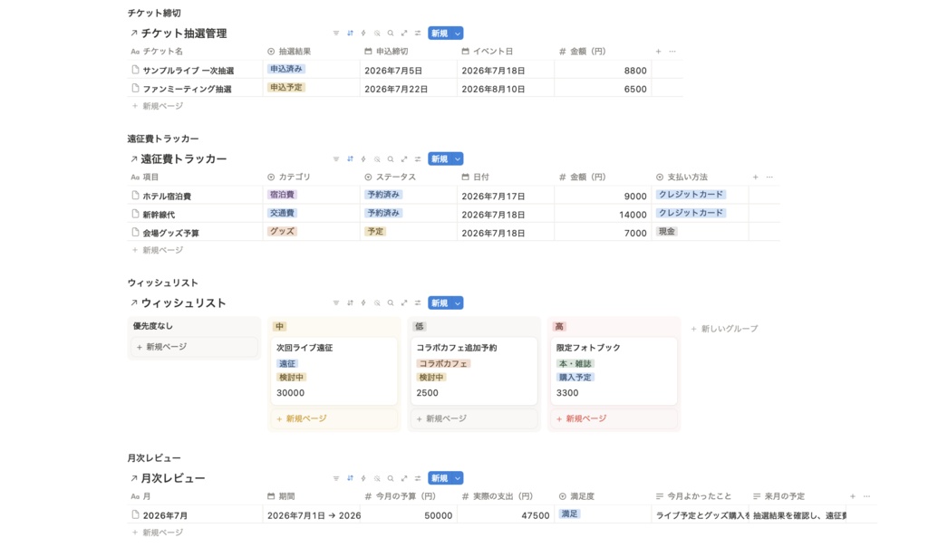Search within 月次レビュー database
The width and height of the screenshot is (928, 557).
(391, 478)
